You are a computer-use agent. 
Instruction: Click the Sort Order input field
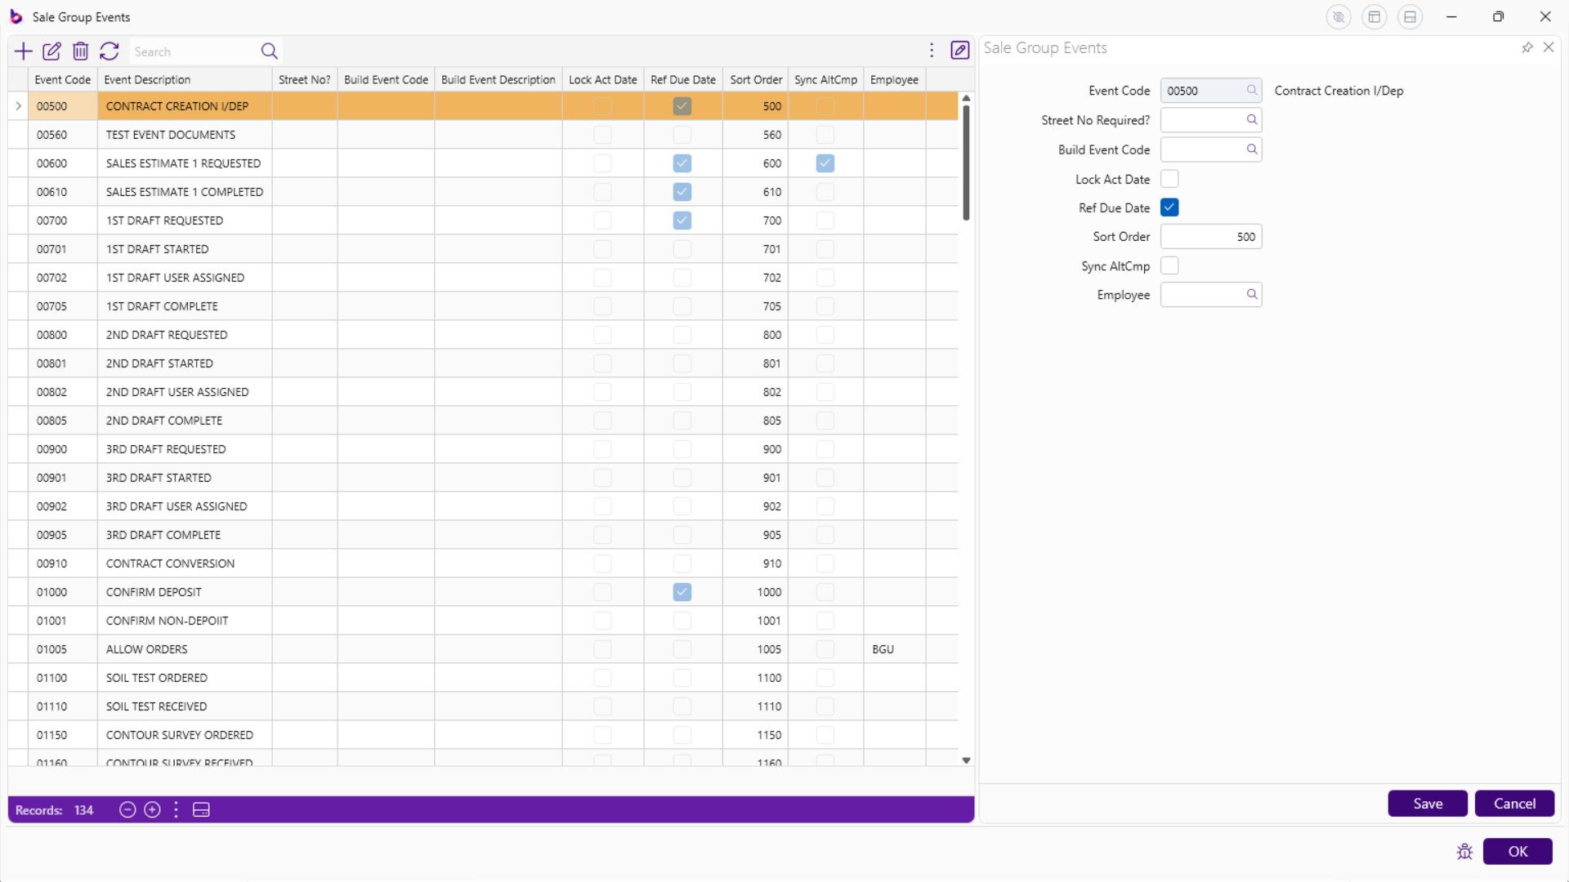click(x=1209, y=237)
